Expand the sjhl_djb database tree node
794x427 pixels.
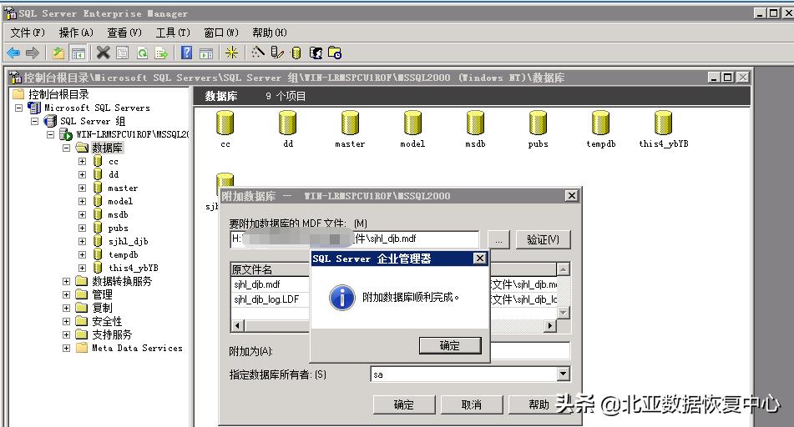coord(82,241)
